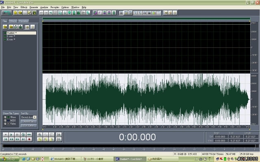Image resolution: width=260 pixels, height=162 pixels.
Task: Open the 12.JPG taskbar window button
Action: pyautogui.click(x=98, y=159)
